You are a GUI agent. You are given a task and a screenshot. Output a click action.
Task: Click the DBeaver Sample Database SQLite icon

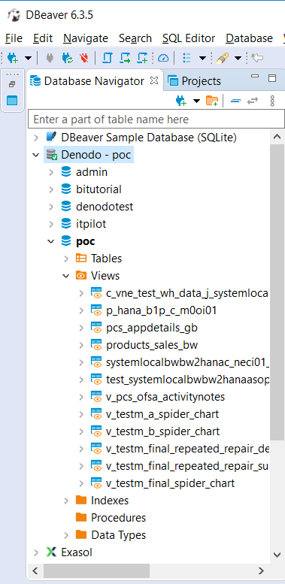pyautogui.click(x=51, y=138)
